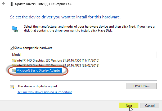Click the Model column header
Image resolution: width=162 pixels, height=111 pixels.
[17, 55]
